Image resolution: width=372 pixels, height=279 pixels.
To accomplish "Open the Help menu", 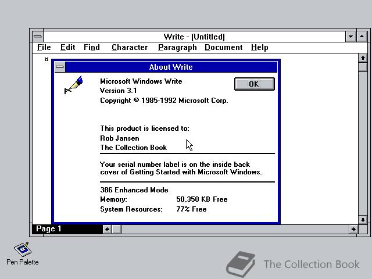I will click(x=260, y=48).
